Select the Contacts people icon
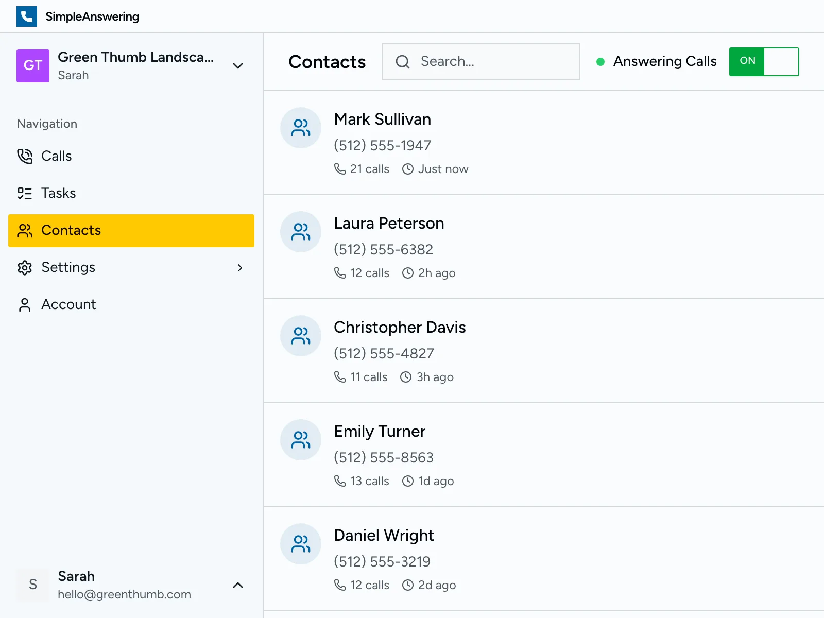The image size is (824, 618). pyautogui.click(x=25, y=231)
